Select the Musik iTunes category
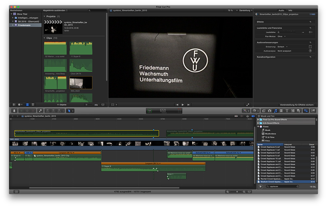Image resolution: width=327 pixels, height=207 pixels. point(267,130)
